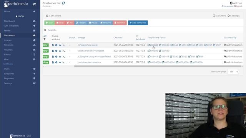This screenshot has height=138, width=246.
Task: Click the log out link
Action: point(238,6)
